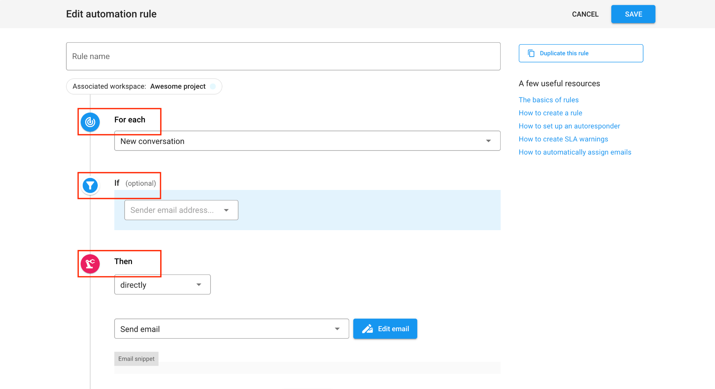Open How to create a rule link
The image size is (715, 389).
[550, 113]
